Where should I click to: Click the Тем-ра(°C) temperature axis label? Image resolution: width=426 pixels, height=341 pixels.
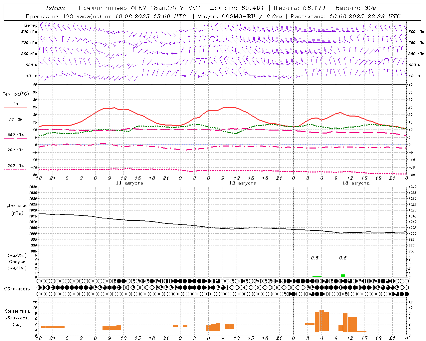16,94
